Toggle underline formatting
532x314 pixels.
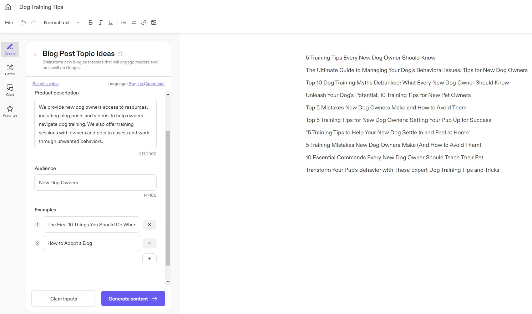[x=111, y=22]
